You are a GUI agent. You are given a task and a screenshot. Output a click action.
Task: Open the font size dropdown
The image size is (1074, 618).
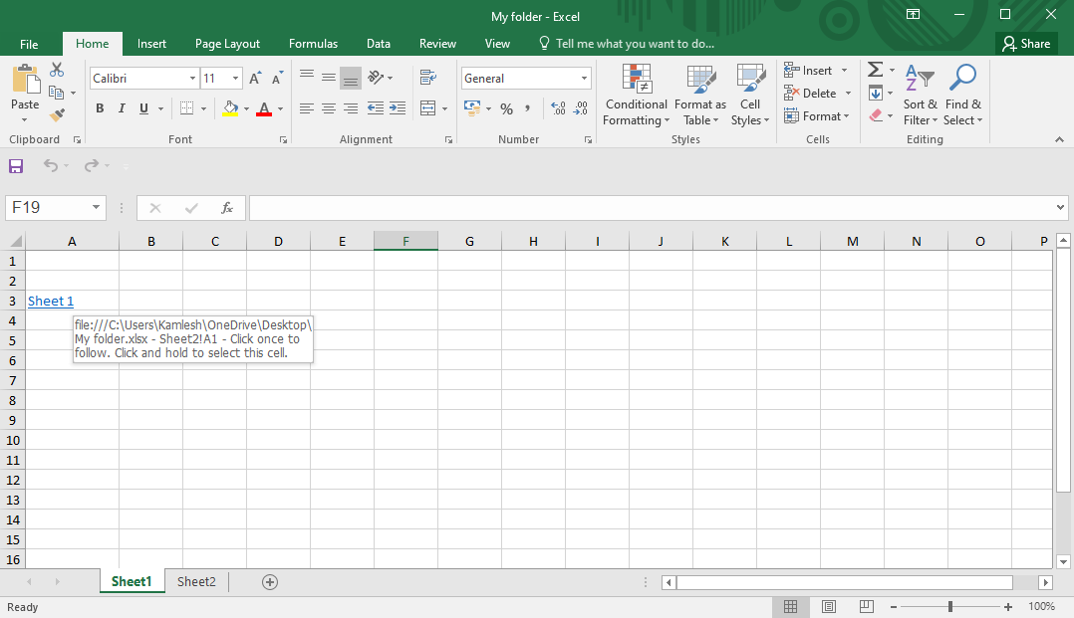[235, 78]
